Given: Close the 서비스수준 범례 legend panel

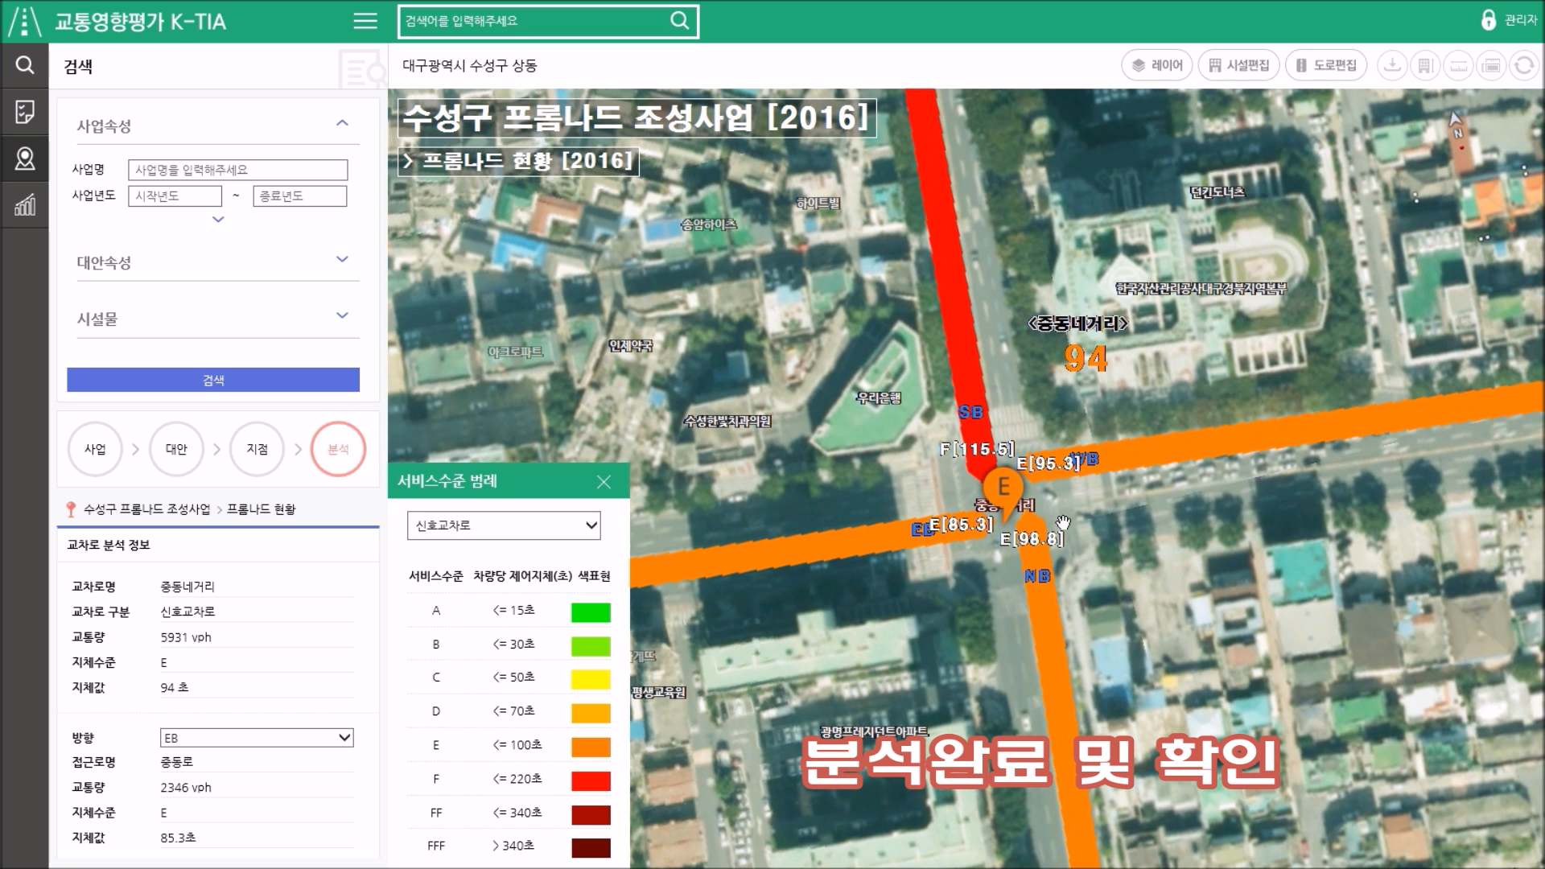Looking at the screenshot, I should 604,482.
